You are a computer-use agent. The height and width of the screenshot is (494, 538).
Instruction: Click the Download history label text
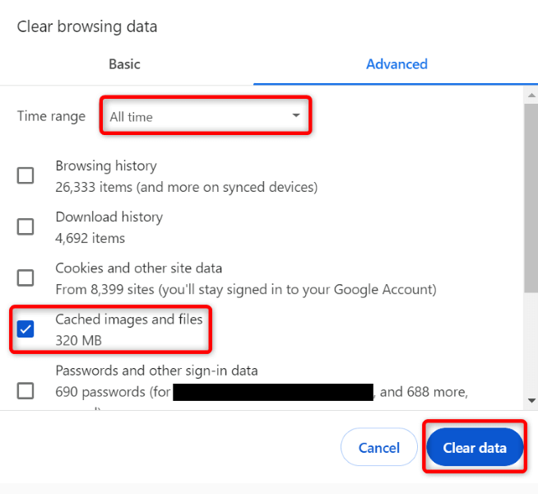point(109,217)
